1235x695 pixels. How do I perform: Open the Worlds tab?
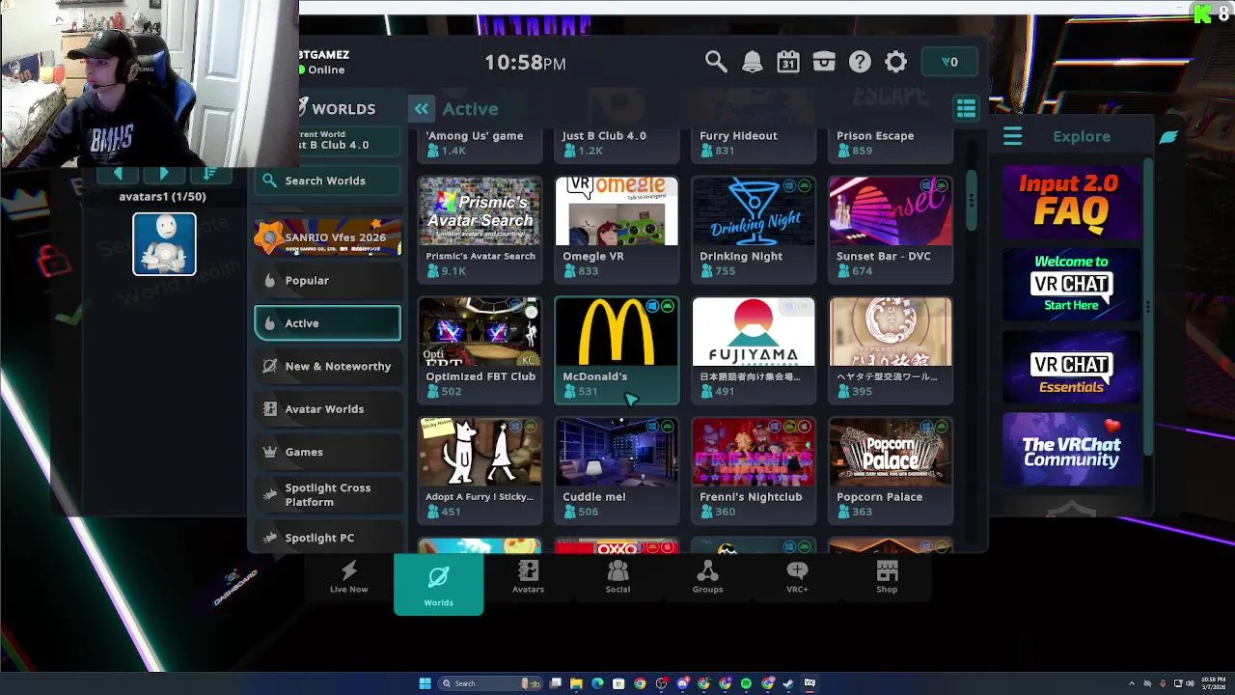click(438, 583)
